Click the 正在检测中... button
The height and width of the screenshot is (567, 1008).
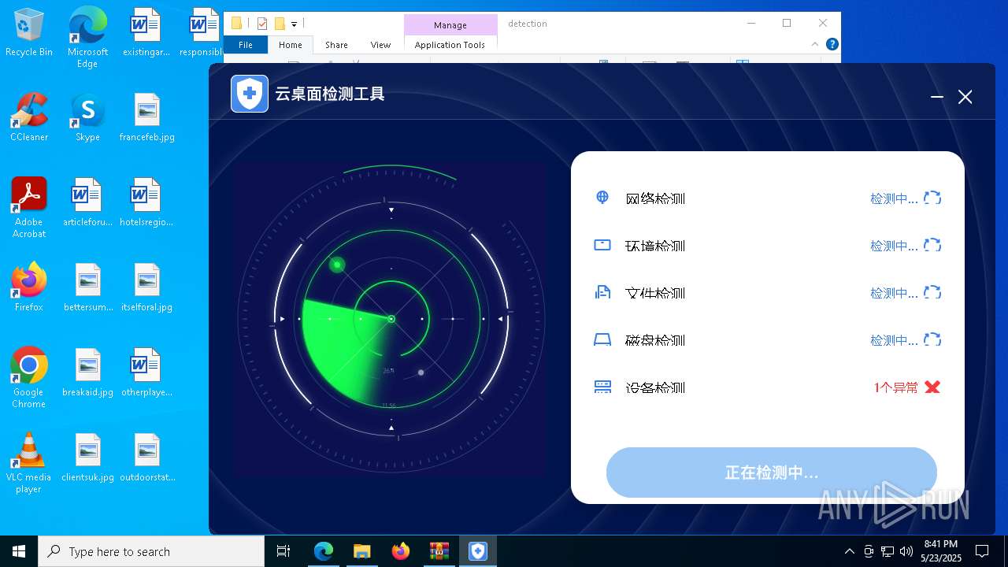coord(772,472)
